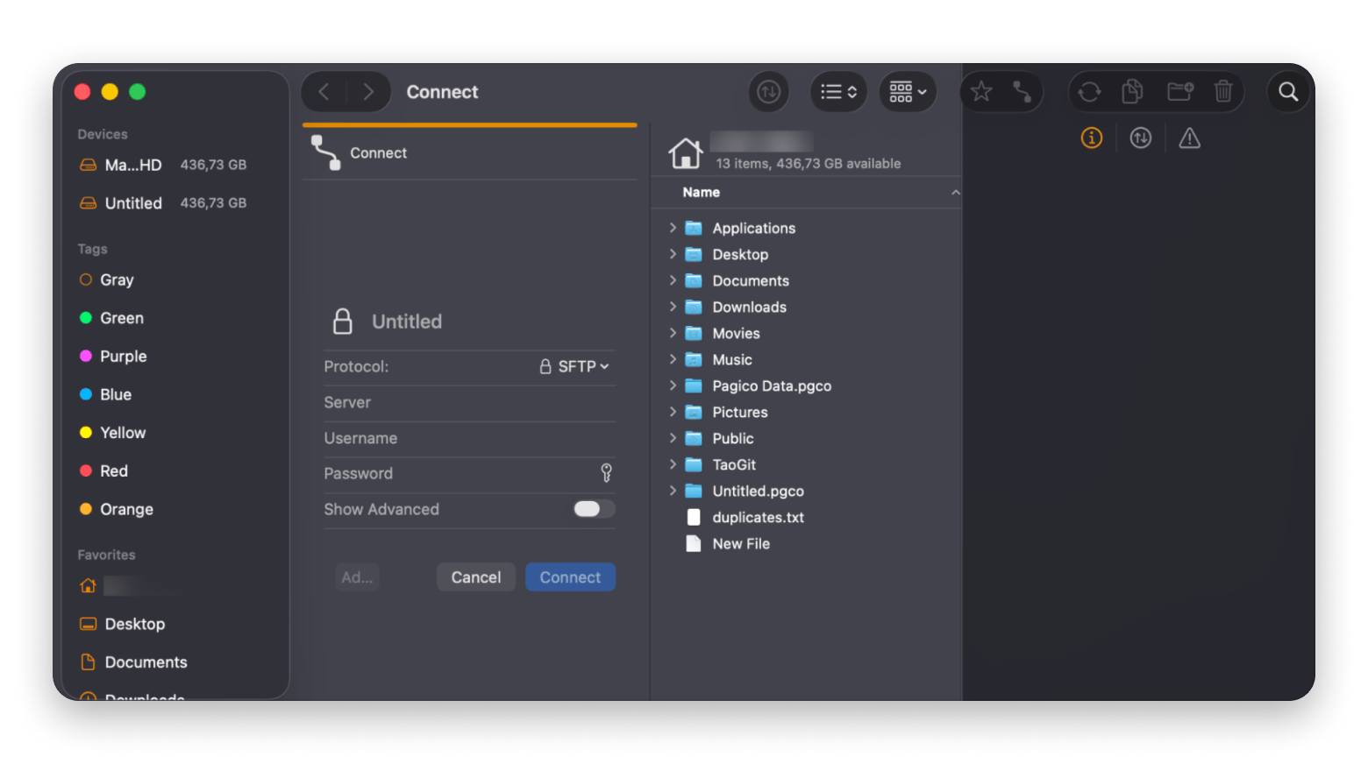The image size is (1368, 771).
Task: Click the blue Connect button
Action: tap(570, 577)
